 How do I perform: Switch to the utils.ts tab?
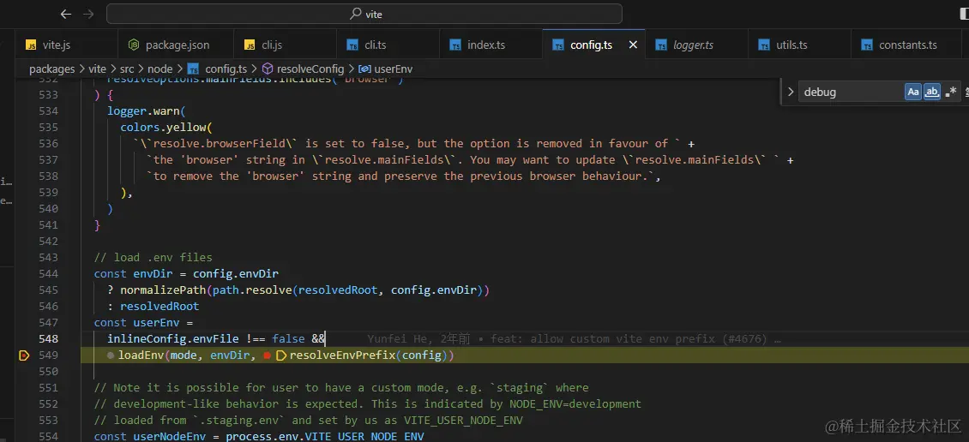point(799,45)
